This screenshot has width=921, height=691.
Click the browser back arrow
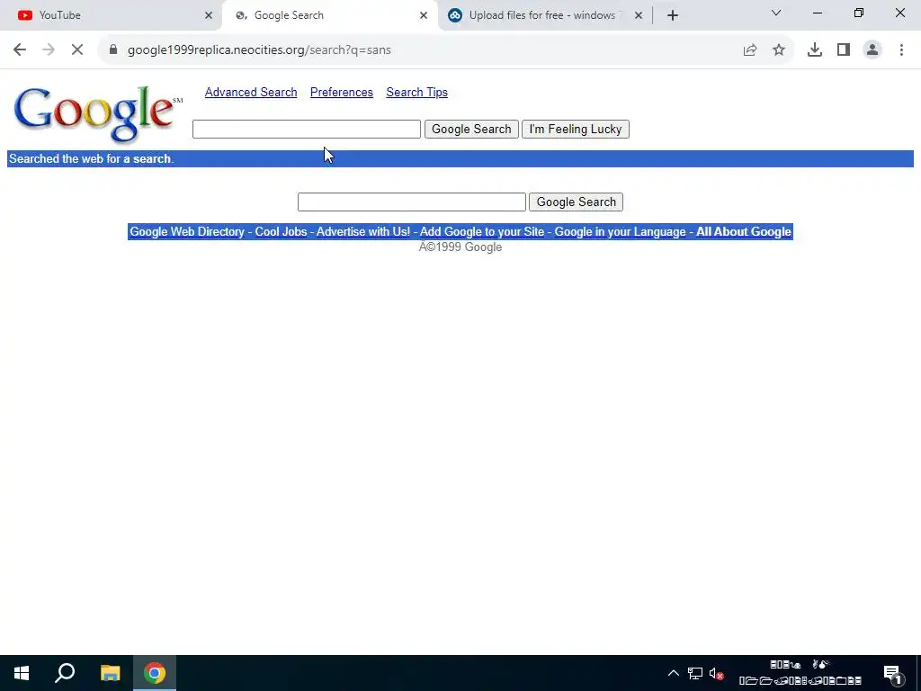[20, 50]
